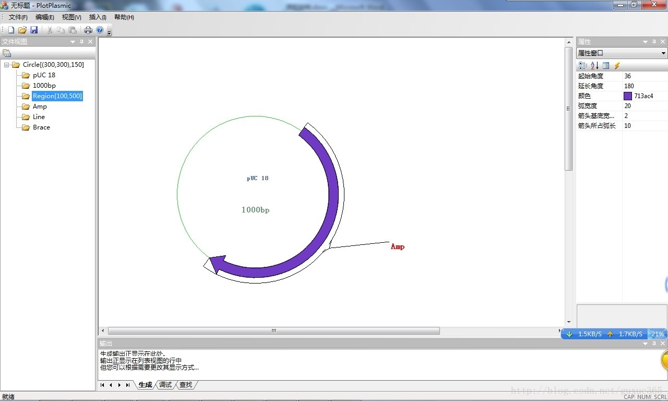Open the 输出 panel position menu

[646, 343]
